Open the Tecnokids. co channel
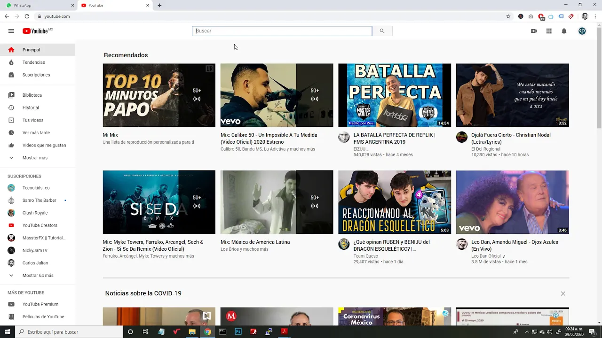Viewport: 602px width, 338px height. coord(38,188)
